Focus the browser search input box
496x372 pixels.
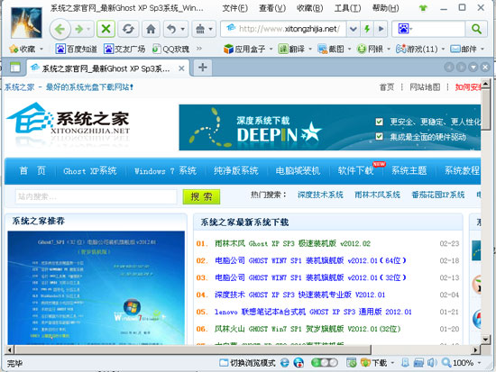tap(440, 29)
